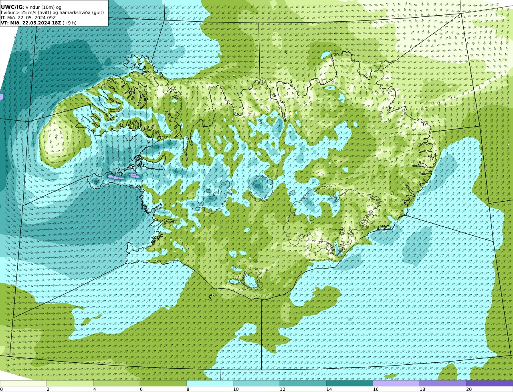The height and width of the screenshot is (392, 513).
Task: Click the "IT: Mið. 22. 05. 2024 09Z" line
Action: pos(28,18)
